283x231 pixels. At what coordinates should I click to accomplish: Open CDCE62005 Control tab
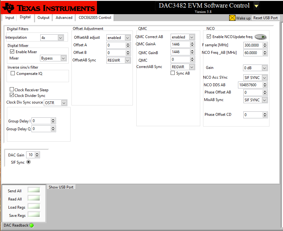(95, 18)
